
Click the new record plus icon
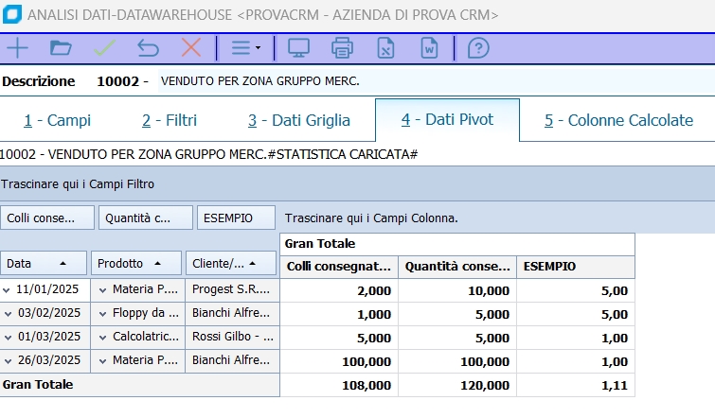(x=17, y=47)
